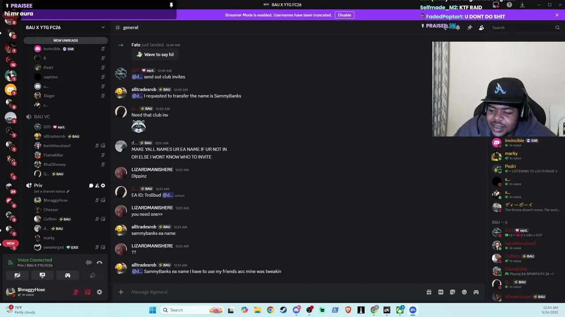The height and width of the screenshot is (317, 565).
Task: Unmute the microphone for $hnaggyHose
Action: 76,292
